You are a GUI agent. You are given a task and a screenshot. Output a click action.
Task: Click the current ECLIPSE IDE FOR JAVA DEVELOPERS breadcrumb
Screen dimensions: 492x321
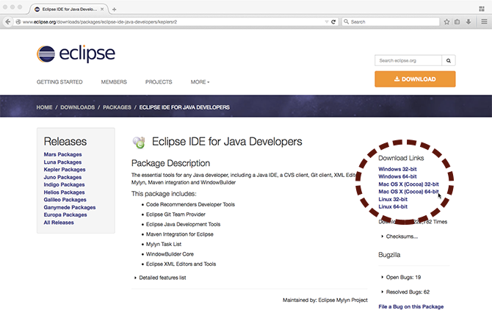pos(184,107)
